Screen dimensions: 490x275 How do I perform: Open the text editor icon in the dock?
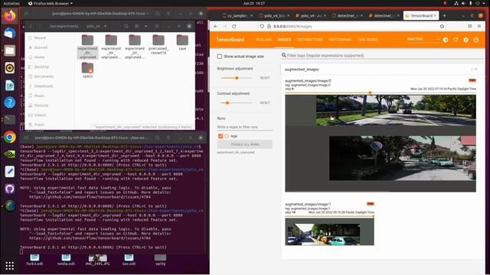(x=10, y=171)
